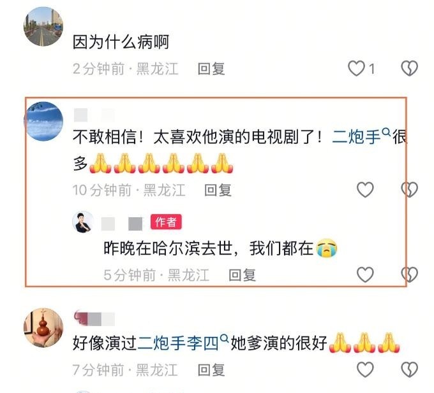Open the road photo avatar profile

pos(43,27)
